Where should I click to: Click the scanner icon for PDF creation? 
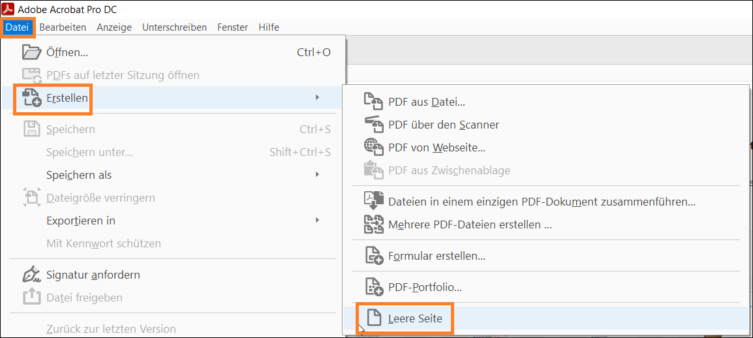click(373, 125)
